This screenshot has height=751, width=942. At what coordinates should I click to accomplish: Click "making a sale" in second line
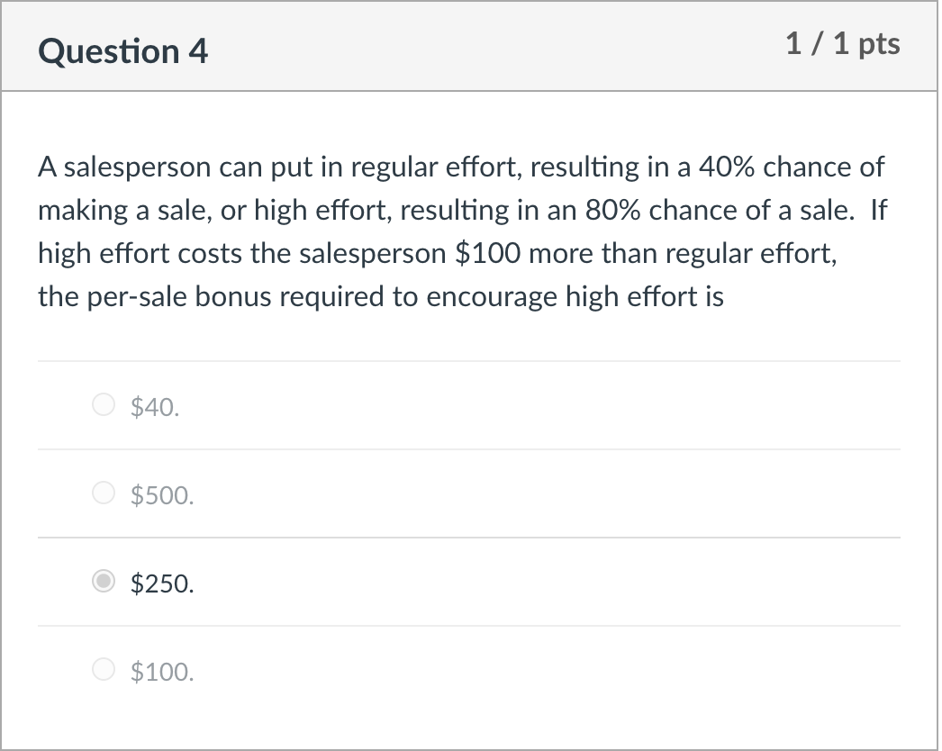[114, 211]
